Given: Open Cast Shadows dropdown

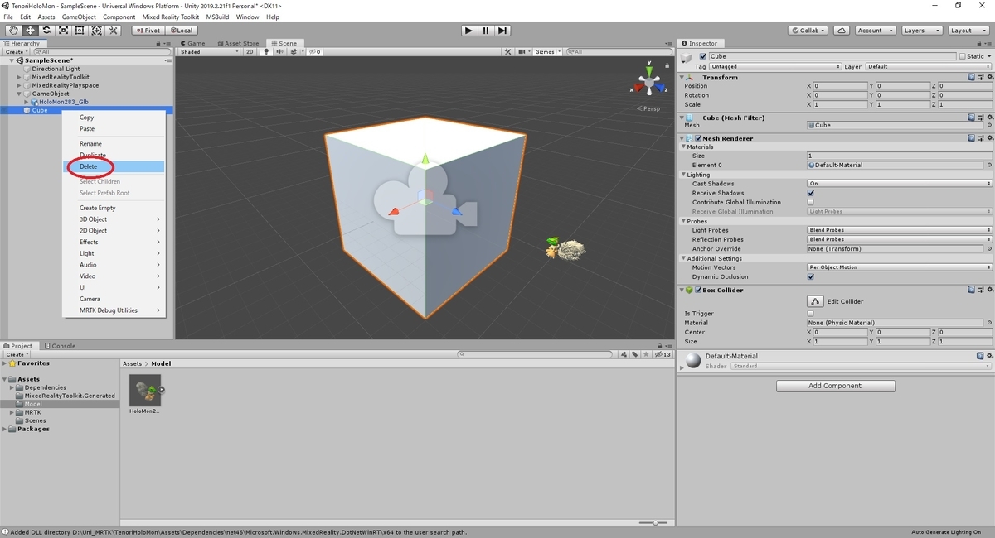Looking at the screenshot, I should (900, 184).
